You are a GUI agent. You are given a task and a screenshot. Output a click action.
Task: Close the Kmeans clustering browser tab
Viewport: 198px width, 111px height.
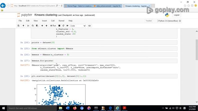[x=149, y=6]
